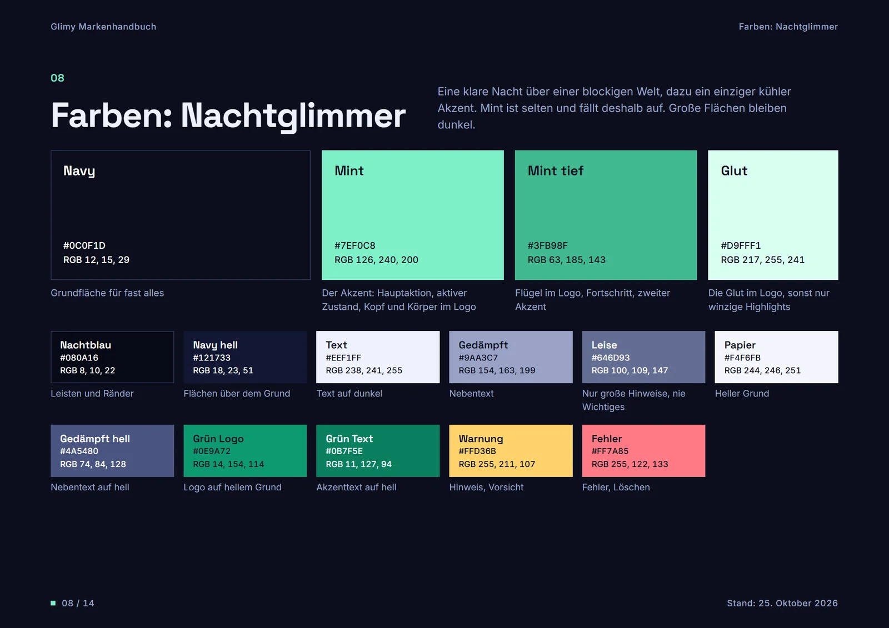Image resolution: width=889 pixels, height=628 pixels.
Task: Click the caption 'Logo auf hellem Grund'
Action: tap(232, 487)
